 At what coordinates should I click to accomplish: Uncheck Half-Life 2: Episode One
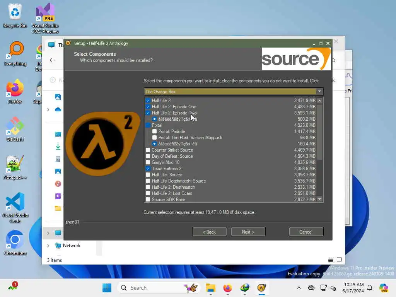(x=148, y=107)
